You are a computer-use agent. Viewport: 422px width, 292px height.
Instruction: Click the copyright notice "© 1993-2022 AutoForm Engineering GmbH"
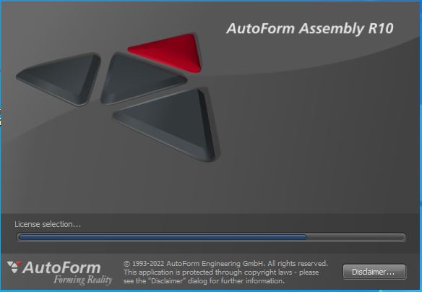[194, 263]
